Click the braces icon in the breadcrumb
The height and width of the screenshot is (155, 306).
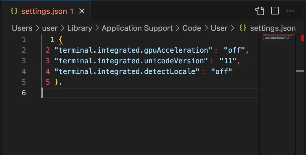coord(243,28)
